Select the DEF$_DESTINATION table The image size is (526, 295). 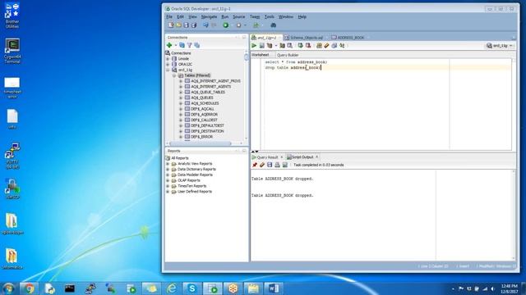point(207,131)
